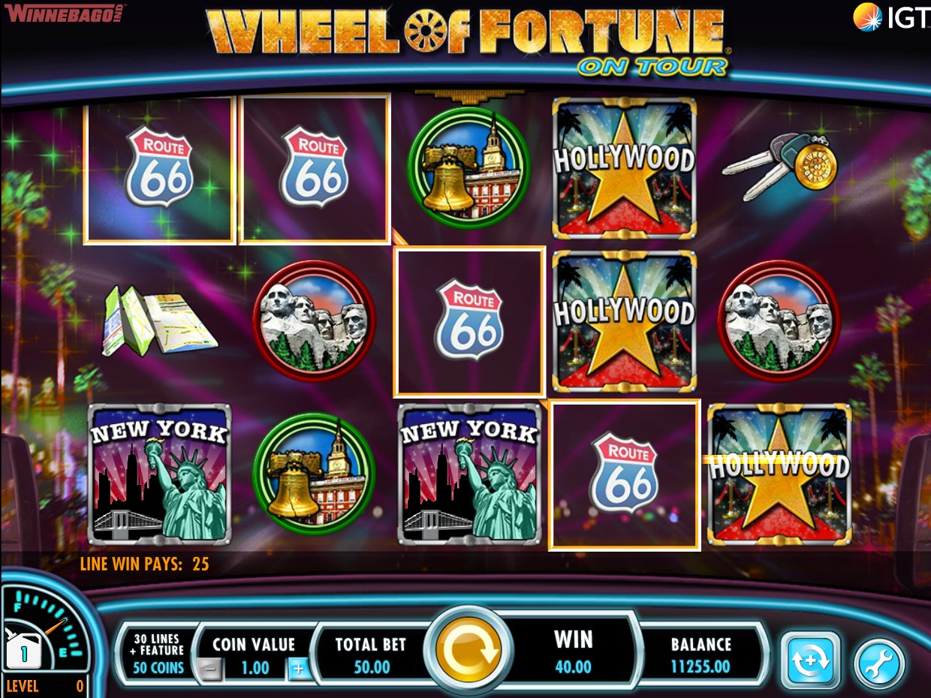The width and height of the screenshot is (931, 698).
Task: Decrease coin value with minus button
Action: [x=212, y=668]
